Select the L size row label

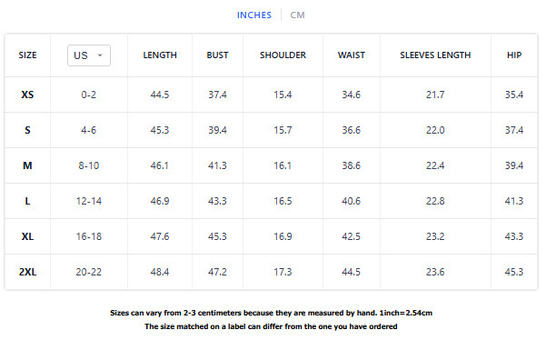point(27,201)
